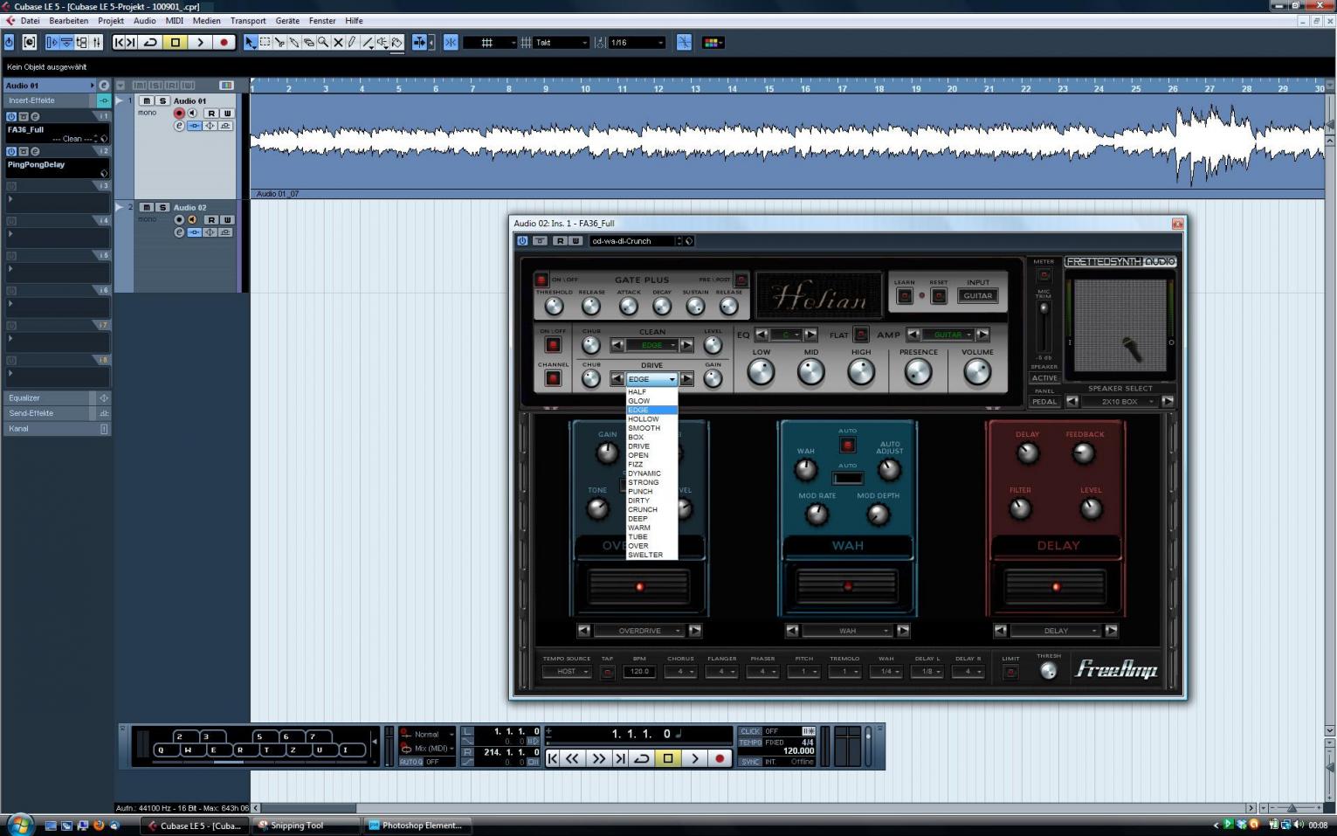Toggle the red CHANNEL switch button
Screen dimensions: 1337x836
click(553, 378)
